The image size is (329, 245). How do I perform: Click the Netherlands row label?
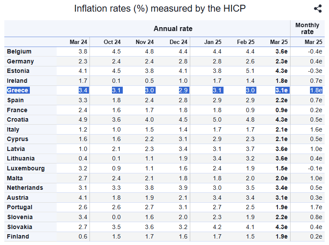click(25, 188)
